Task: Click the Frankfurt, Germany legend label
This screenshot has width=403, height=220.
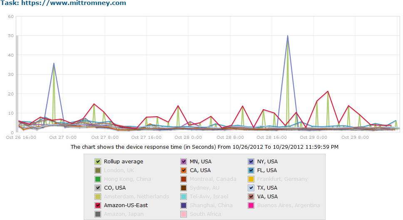Action: point(282,179)
